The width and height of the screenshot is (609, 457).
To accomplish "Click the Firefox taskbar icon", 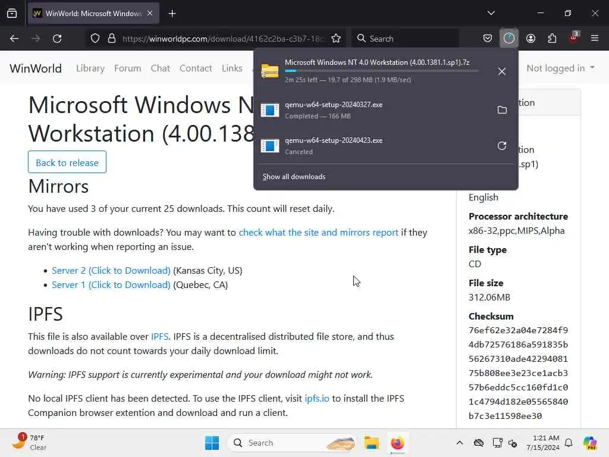I will tap(397, 443).
